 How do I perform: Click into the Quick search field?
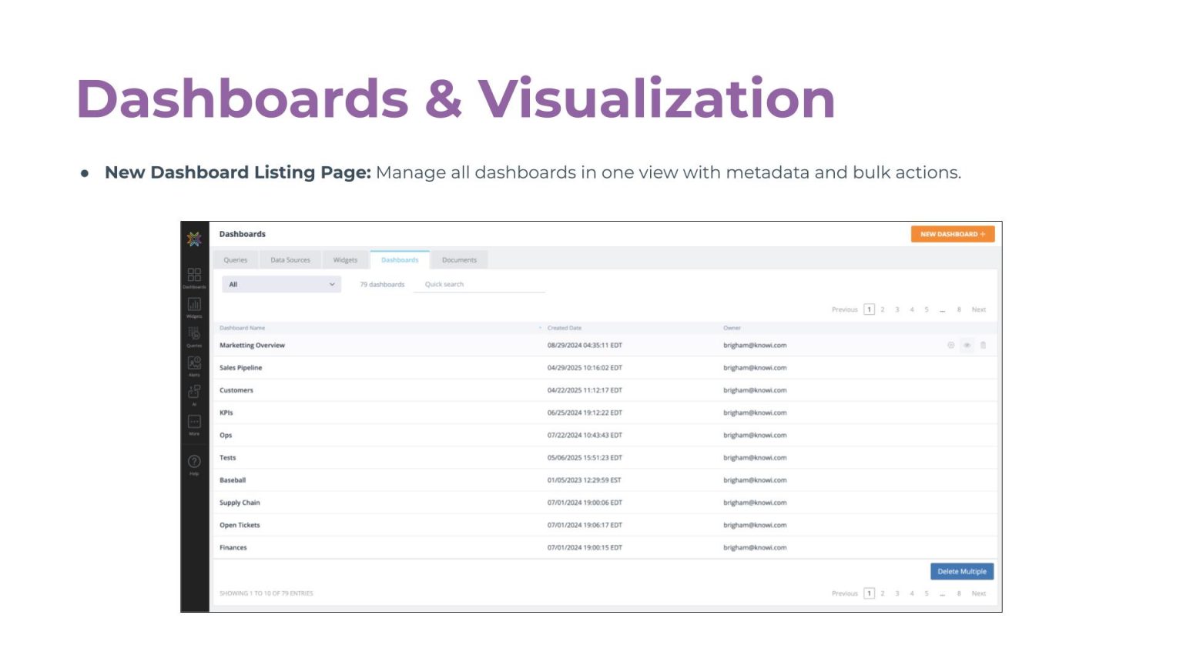(x=479, y=285)
